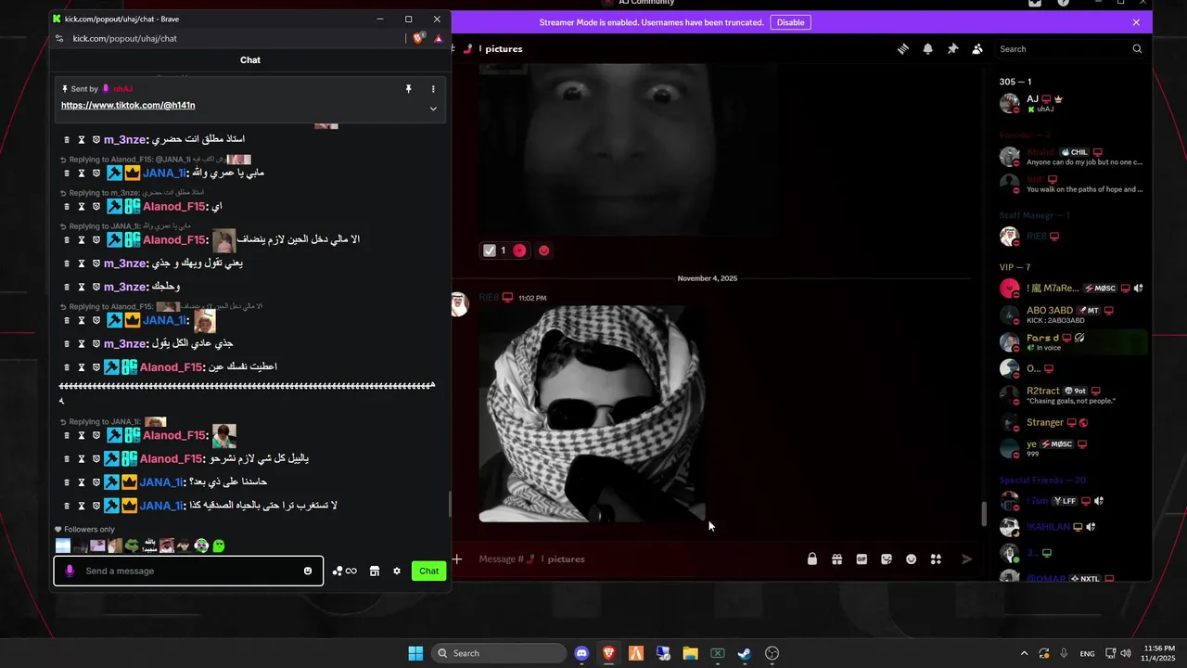Disable Streamer Mode via Disable button

click(x=790, y=22)
